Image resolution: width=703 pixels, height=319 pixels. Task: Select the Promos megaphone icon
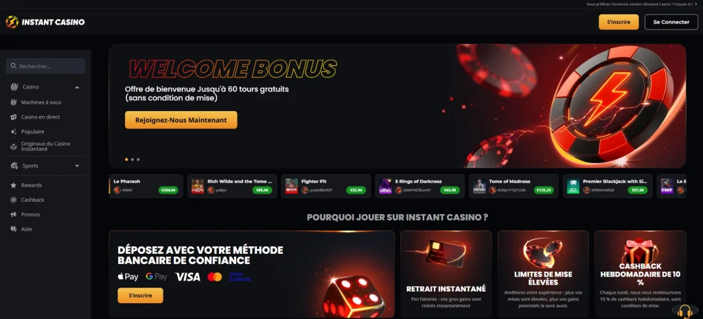[13, 215]
